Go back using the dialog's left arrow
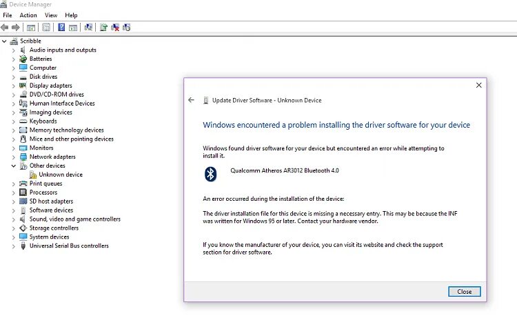The height and width of the screenshot is (318, 517). 191,100
